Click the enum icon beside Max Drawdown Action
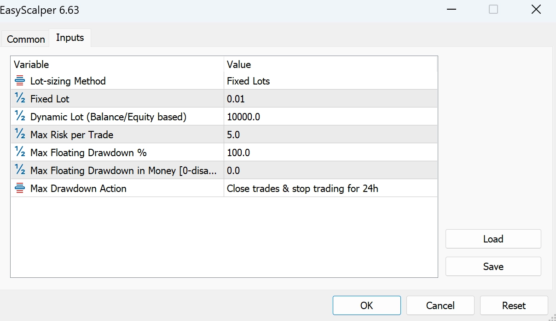 click(20, 188)
